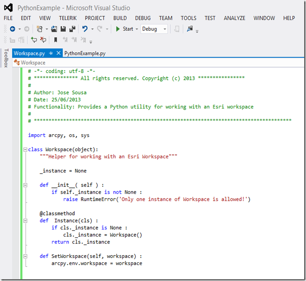Screen dimensions: 306x281
Task: Open the HELP menu
Action: tap(289, 18)
